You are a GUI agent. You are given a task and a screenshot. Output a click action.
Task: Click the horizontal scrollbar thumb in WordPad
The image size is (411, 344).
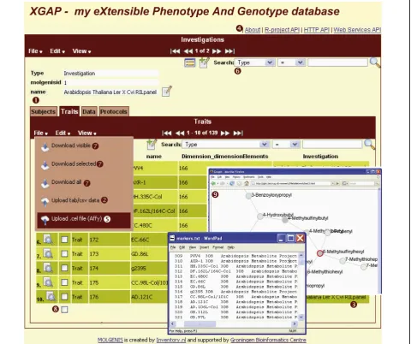click(200, 324)
